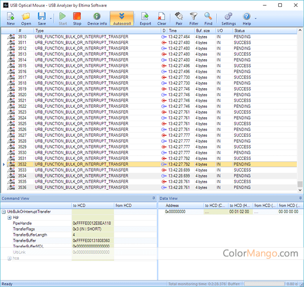This screenshot has width=304, height=287.
Task: Export the captured data
Action: tap(145, 19)
